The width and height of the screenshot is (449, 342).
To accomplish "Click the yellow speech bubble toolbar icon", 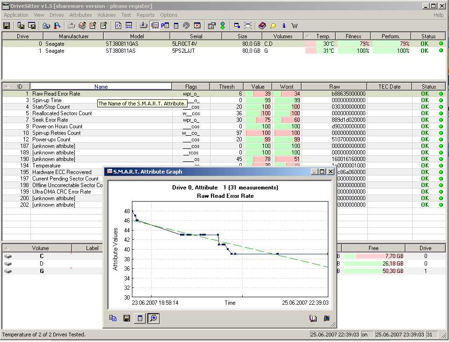I will 273,26.
